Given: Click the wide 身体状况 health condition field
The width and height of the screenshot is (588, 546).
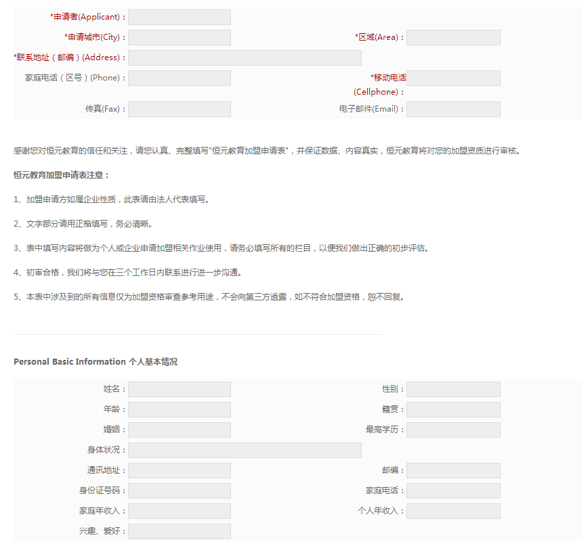Looking at the screenshot, I should (x=245, y=450).
